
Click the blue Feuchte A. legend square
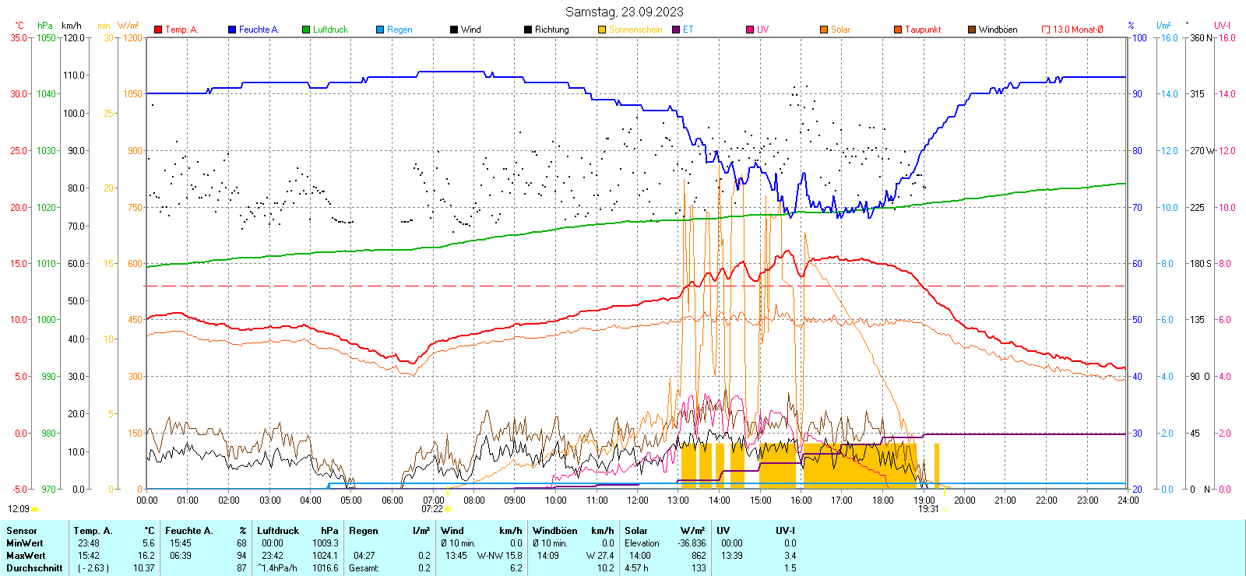pos(232,30)
